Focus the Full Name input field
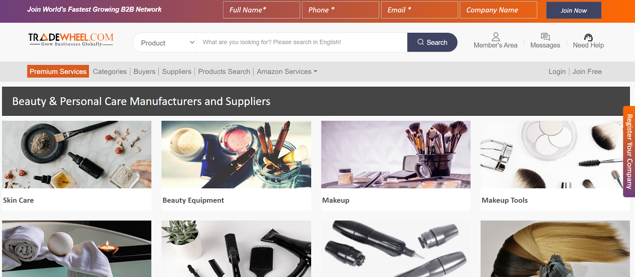This screenshot has width=635, height=277. 262,10
